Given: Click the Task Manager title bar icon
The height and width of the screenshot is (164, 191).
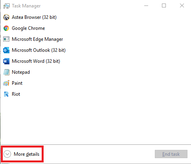Looking at the screenshot, I should (x=7, y=6).
